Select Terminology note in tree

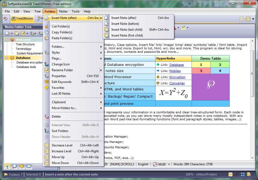[x=23, y=49]
